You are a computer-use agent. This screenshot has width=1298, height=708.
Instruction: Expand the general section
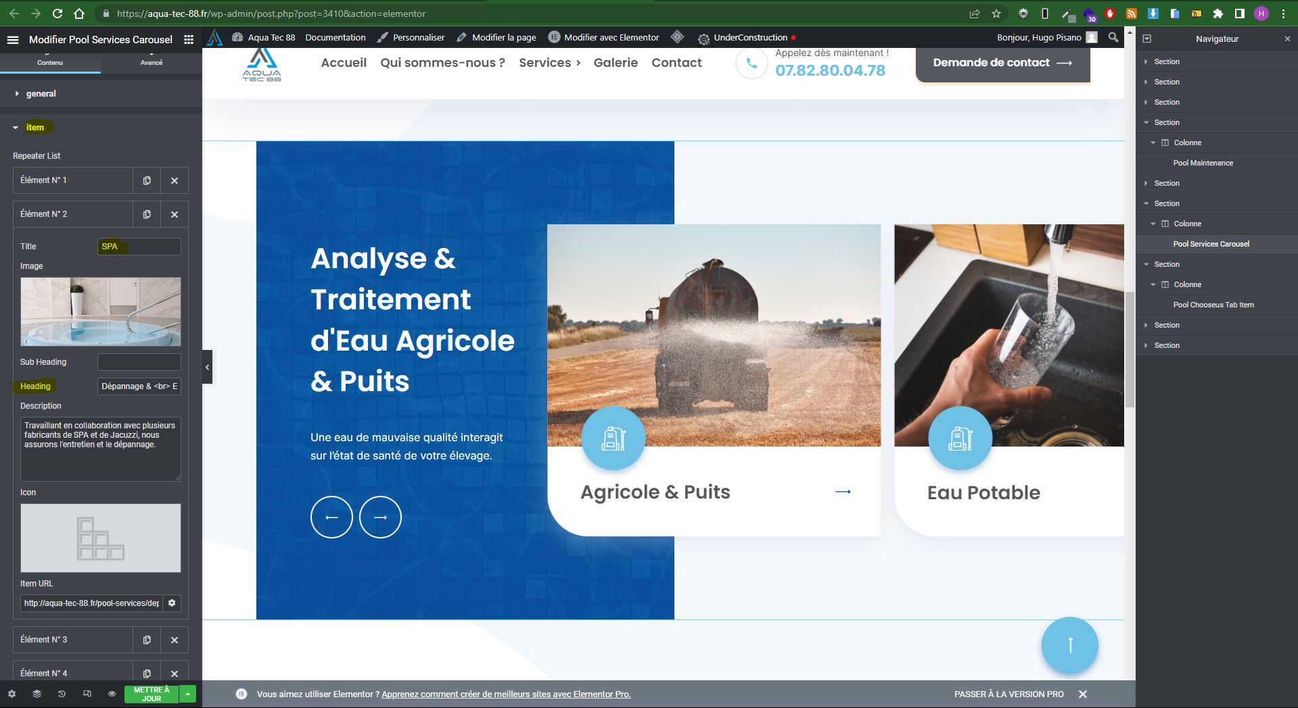[x=41, y=94]
